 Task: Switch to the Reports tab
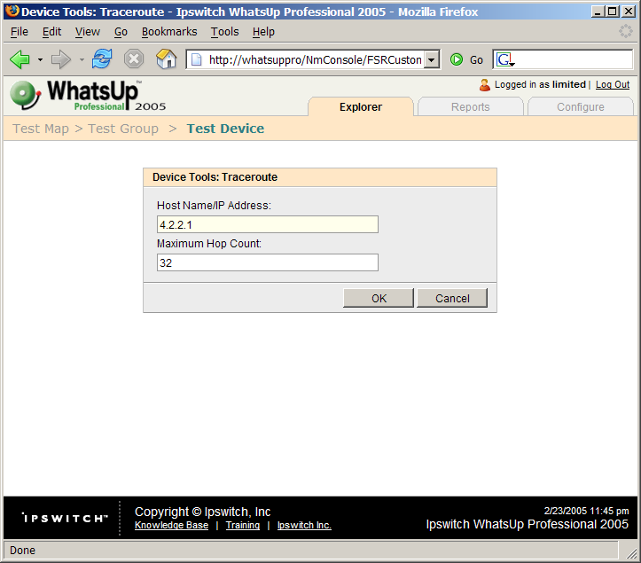pos(470,107)
